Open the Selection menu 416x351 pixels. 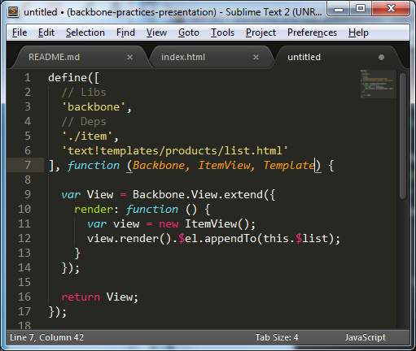point(85,32)
